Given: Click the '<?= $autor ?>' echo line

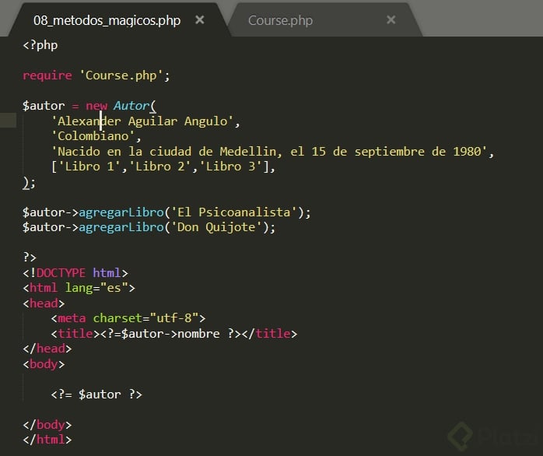Looking at the screenshot, I should pyautogui.click(x=96, y=395).
